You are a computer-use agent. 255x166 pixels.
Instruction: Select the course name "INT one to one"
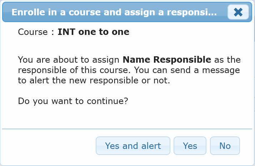pyautogui.click(x=93, y=32)
